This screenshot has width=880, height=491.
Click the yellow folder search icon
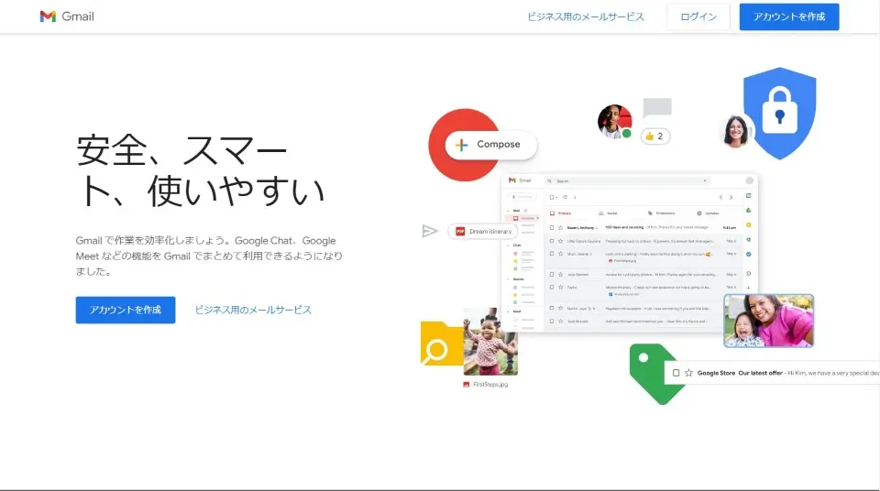(x=441, y=344)
